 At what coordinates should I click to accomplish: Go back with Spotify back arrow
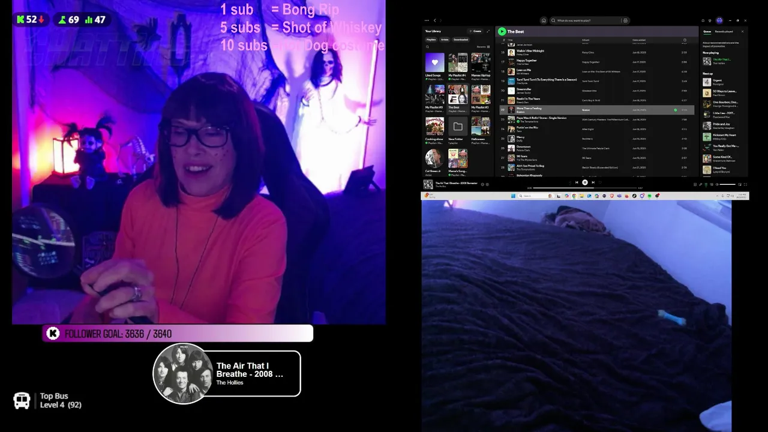[x=434, y=20]
